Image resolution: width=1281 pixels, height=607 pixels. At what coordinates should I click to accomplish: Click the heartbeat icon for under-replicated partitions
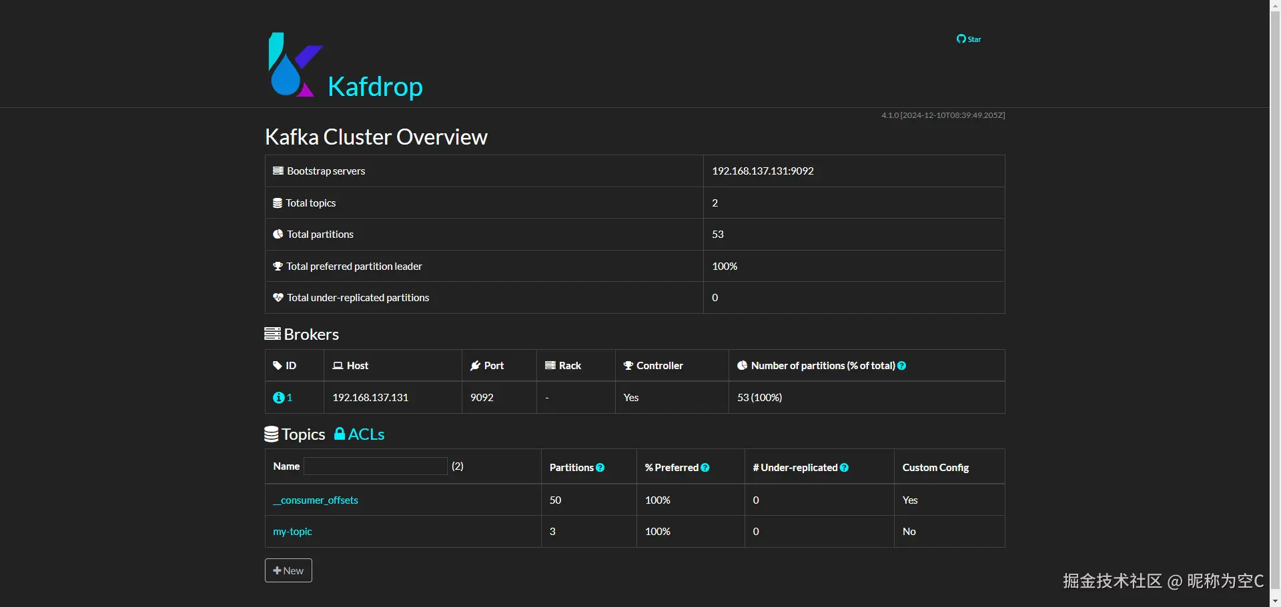coord(278,297)
